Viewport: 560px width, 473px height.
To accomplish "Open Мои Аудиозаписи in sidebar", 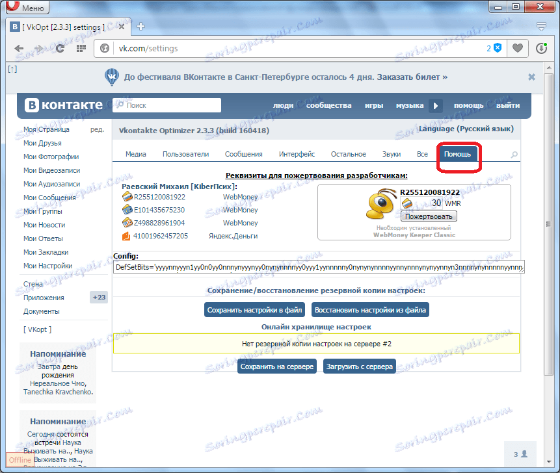I will (52, 184).
